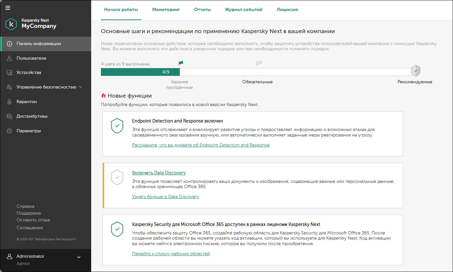Click the grey shield beside Data Discovery
Image resolution: width=453 pixels, height=272 pixels.
click(x=117, y=177)
